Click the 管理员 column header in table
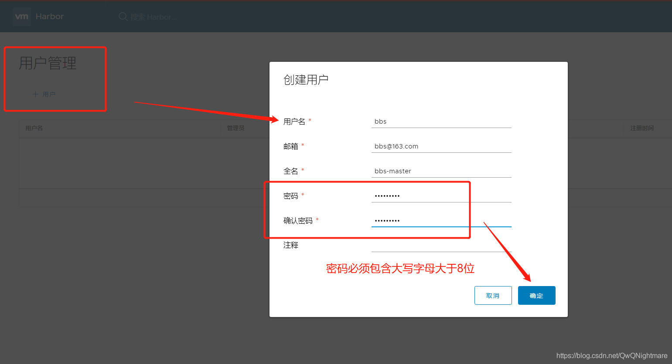This screenshot has width=672, height=364. 236,128
